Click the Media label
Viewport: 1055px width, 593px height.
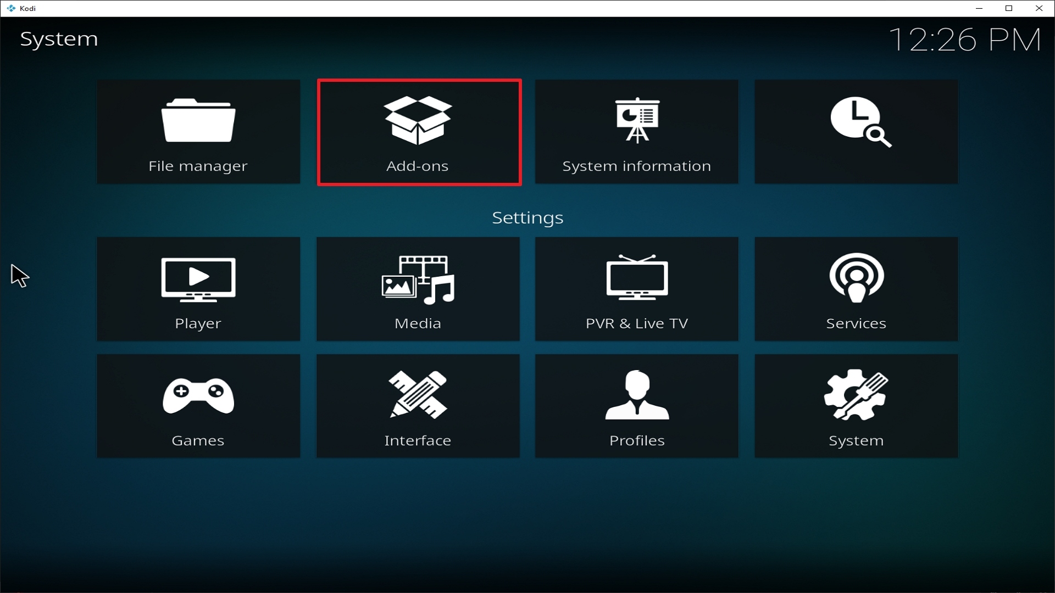[418, 323]
